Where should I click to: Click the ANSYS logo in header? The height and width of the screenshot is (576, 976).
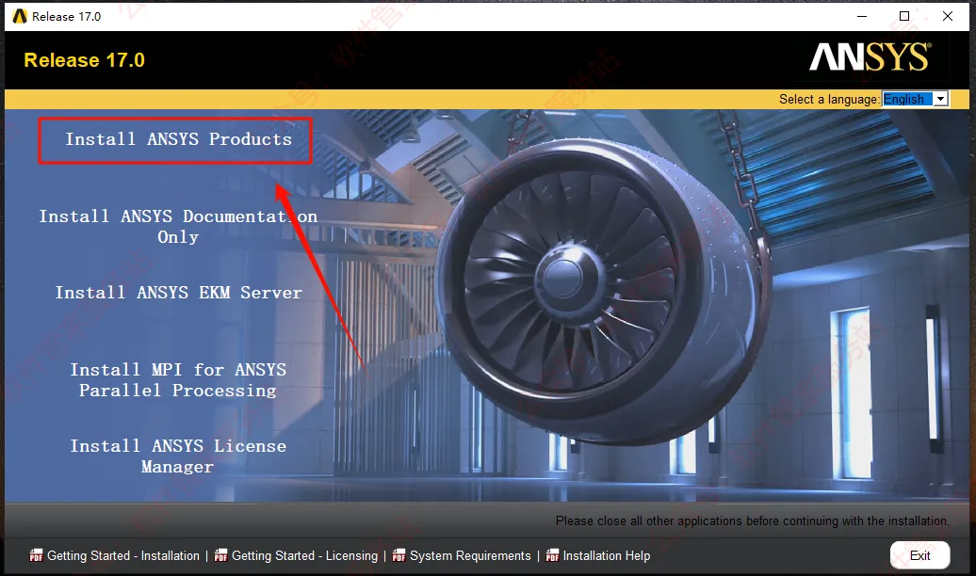(x=870, y=57)
